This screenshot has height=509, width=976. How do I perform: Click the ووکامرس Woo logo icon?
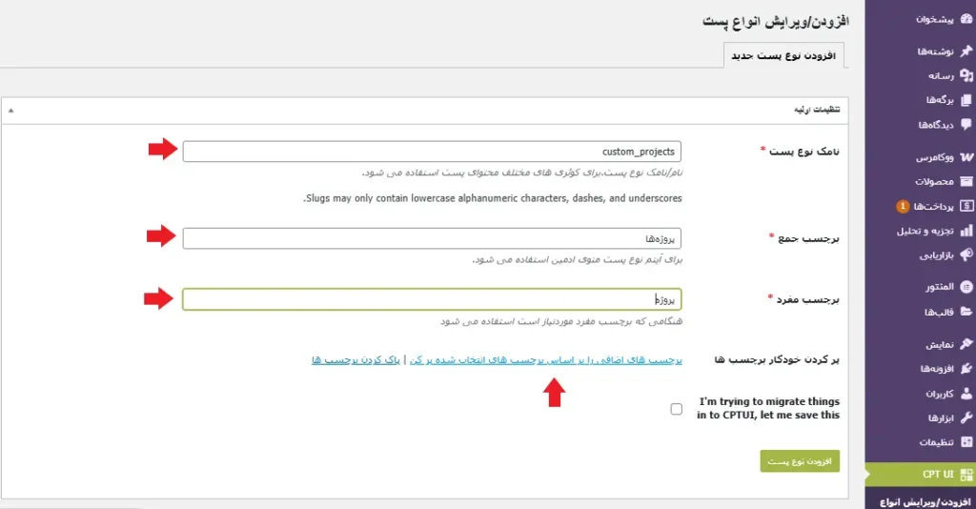[x=966, y=157]
